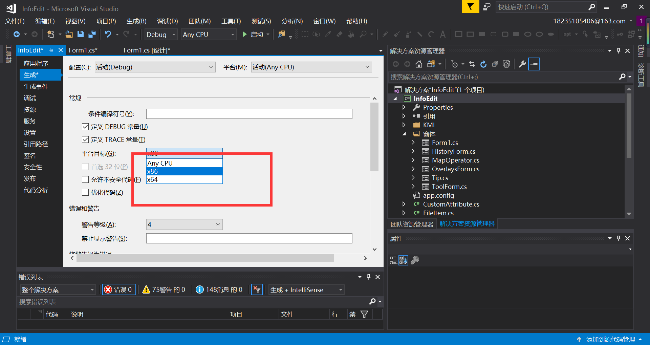Click the property pages wrench in Properties panel
Viewport: 650px width, 345px height.
pyautogui.click(x=415, y=260)
